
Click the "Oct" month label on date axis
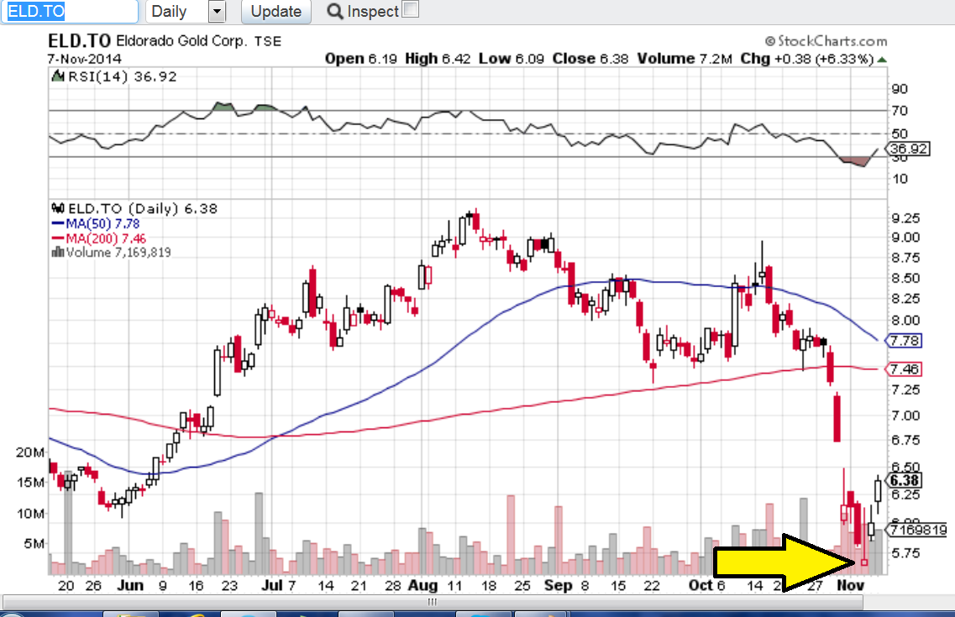point(701,585)
